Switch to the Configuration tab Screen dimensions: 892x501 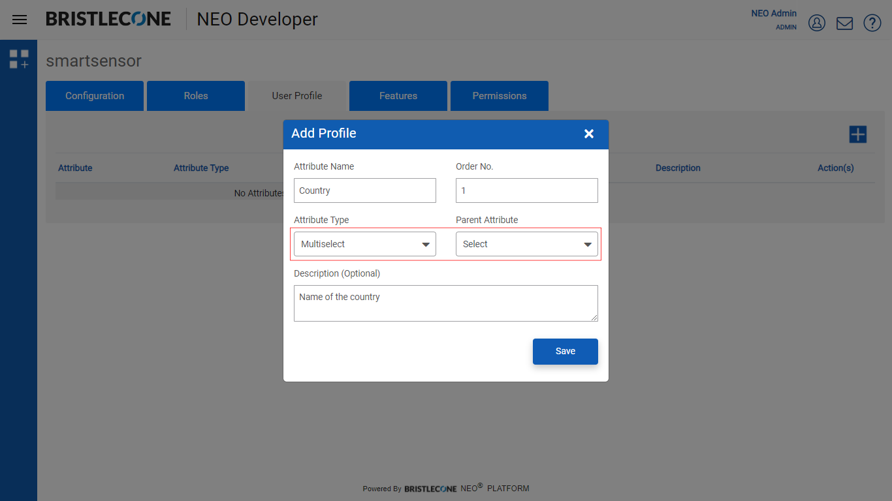pos(95,96)
